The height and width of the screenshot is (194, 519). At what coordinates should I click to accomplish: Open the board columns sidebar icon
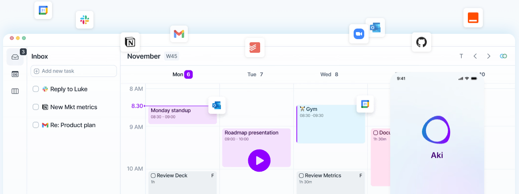point(15,91)
